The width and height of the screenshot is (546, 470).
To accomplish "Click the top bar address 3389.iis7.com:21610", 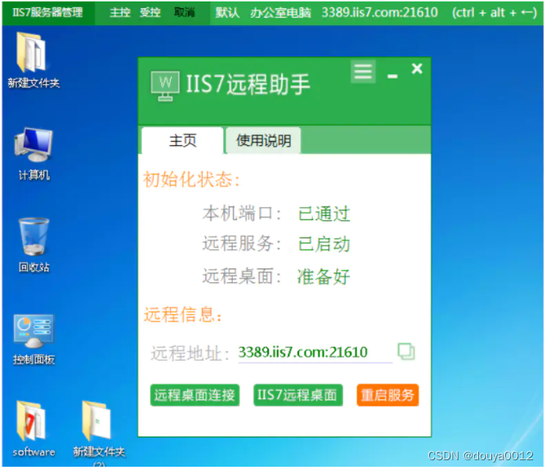I will click(x=379, y=12).
